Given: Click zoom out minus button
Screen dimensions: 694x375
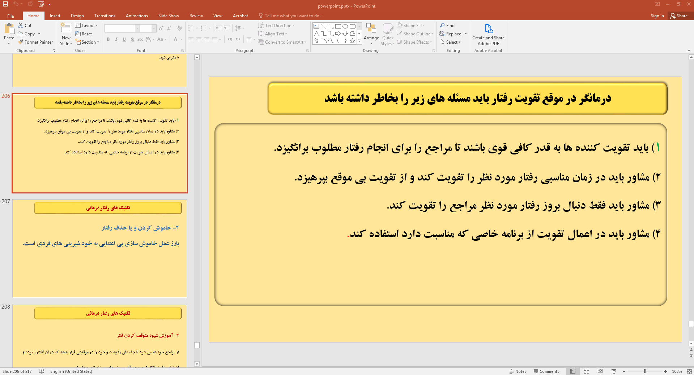Looking at the screenshot, I should click(624, 371).
